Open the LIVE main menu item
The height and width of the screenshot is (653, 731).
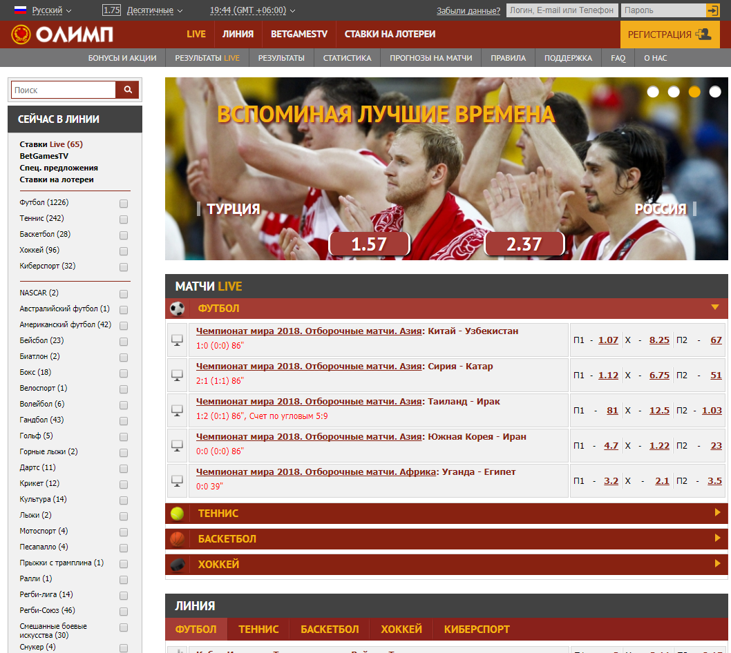pyautogui.click(x=196, y=34)
